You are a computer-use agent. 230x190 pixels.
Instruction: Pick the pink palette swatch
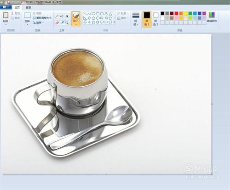(177, 18)
